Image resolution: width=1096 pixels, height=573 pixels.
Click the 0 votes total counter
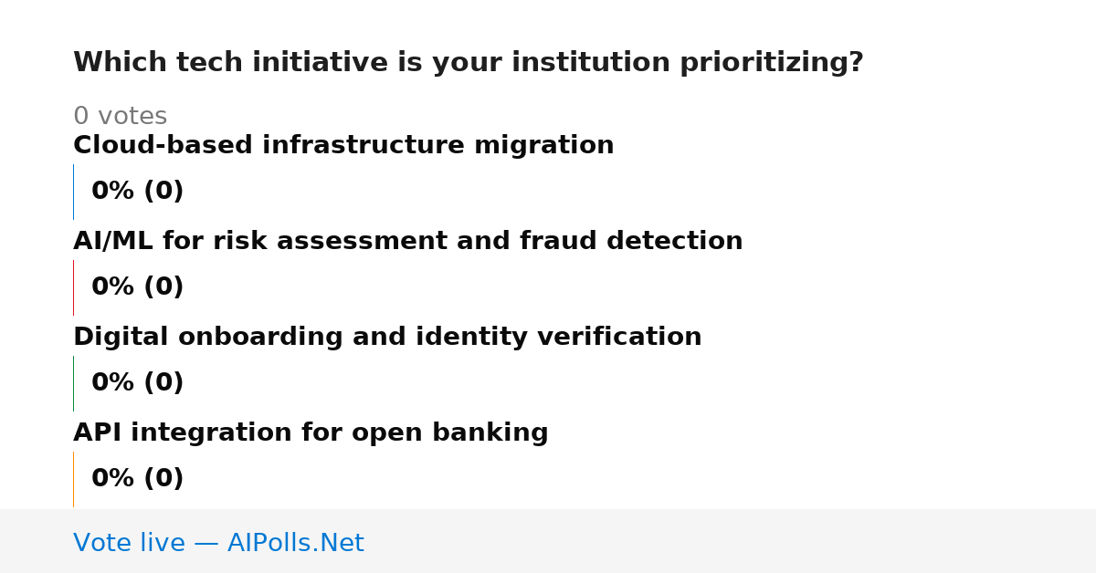(121, 117)
